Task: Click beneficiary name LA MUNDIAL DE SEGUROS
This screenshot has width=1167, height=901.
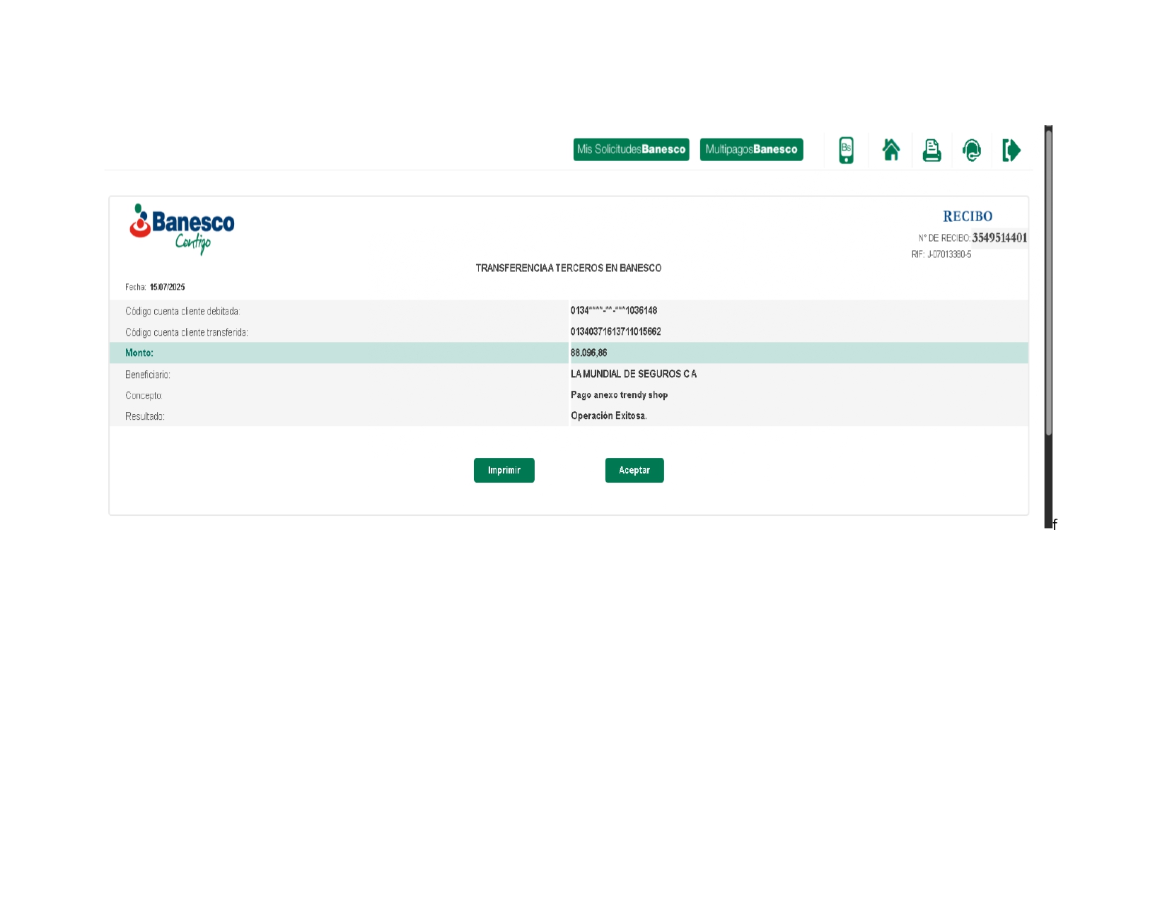Action: pyautogui.click(x=633, y=374)
